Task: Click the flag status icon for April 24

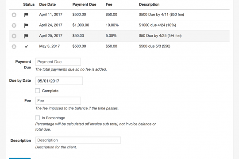Action: pos(26,25)
